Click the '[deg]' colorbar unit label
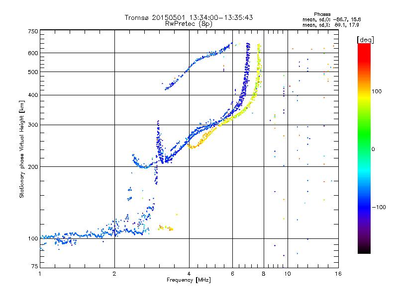 pos(365,40)
